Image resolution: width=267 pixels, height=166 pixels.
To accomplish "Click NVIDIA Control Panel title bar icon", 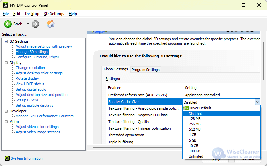I will click(6, 5).
